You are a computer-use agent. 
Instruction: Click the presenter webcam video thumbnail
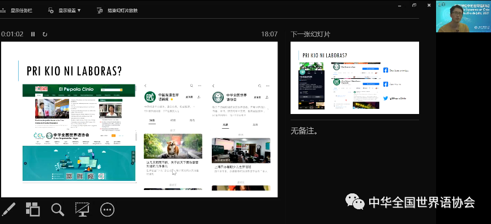(463, 16)
